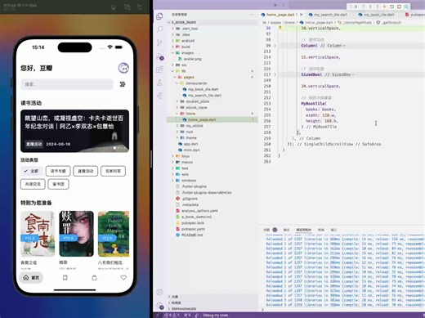Click Step Out in debug toolbar
Viewport: 425px width, 318px height.
tap(378, 7)
